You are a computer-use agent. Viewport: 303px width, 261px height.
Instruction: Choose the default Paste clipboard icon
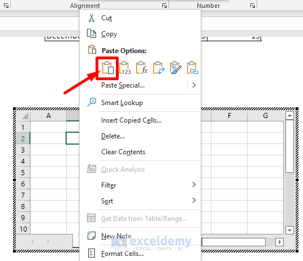tap(107, 68)
